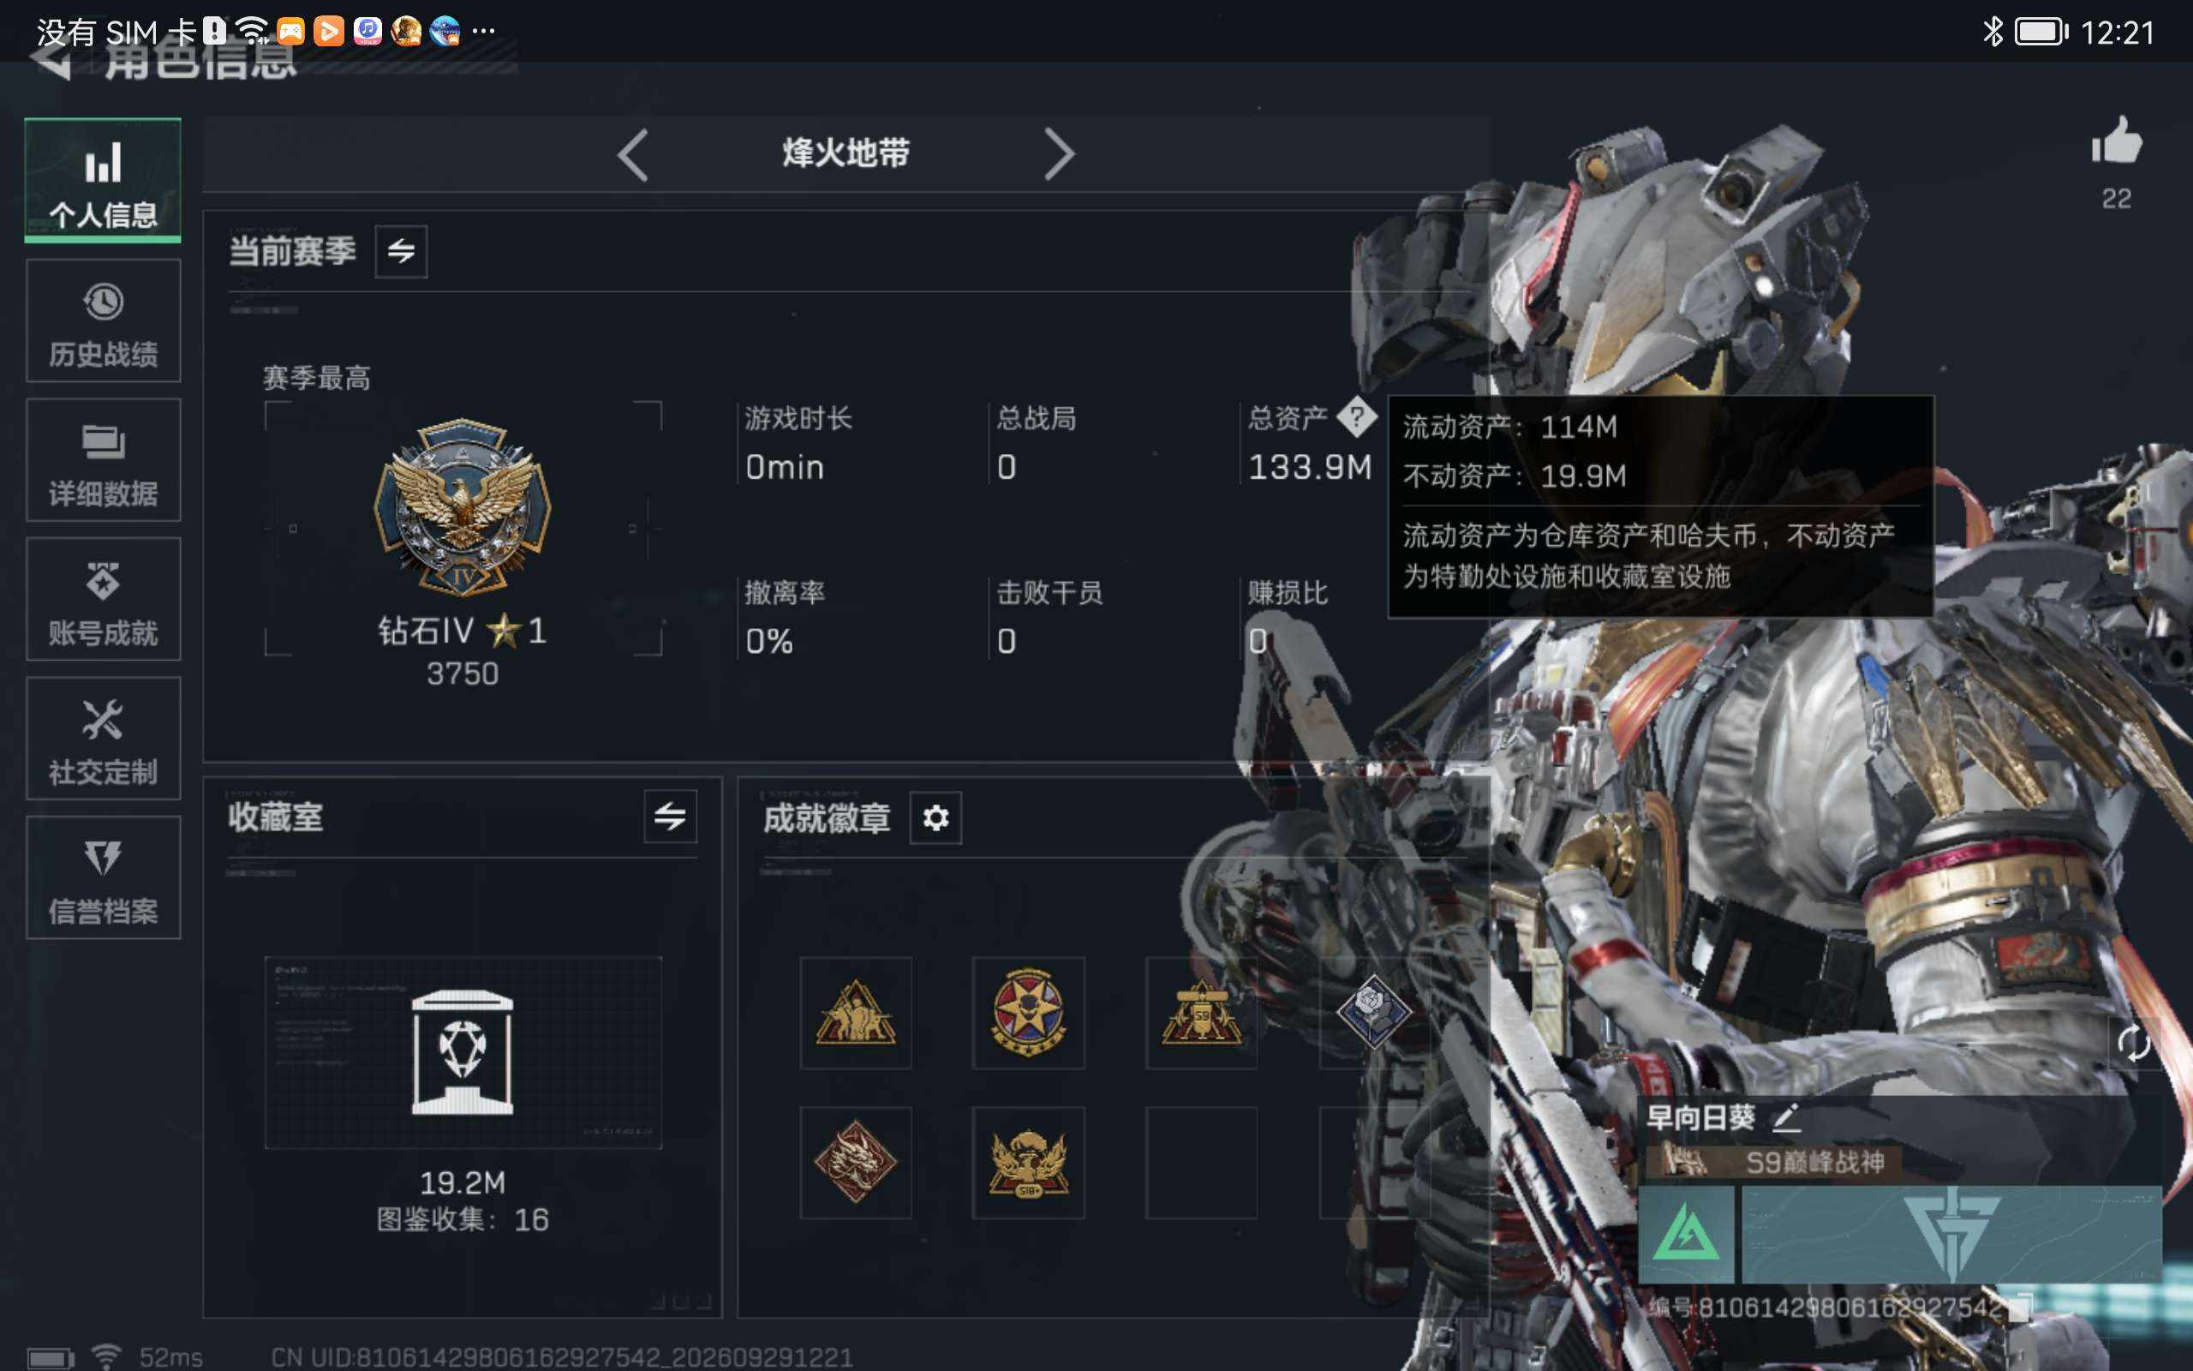Select the blue diamond rose badge
2193x1371 pixels.
click(x=1374, y=1011)
